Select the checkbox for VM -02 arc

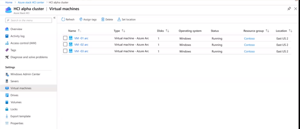tap(65, 45)
